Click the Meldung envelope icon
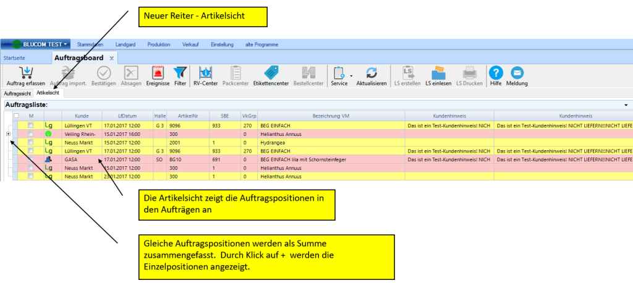633x283 pixels. 517,72
